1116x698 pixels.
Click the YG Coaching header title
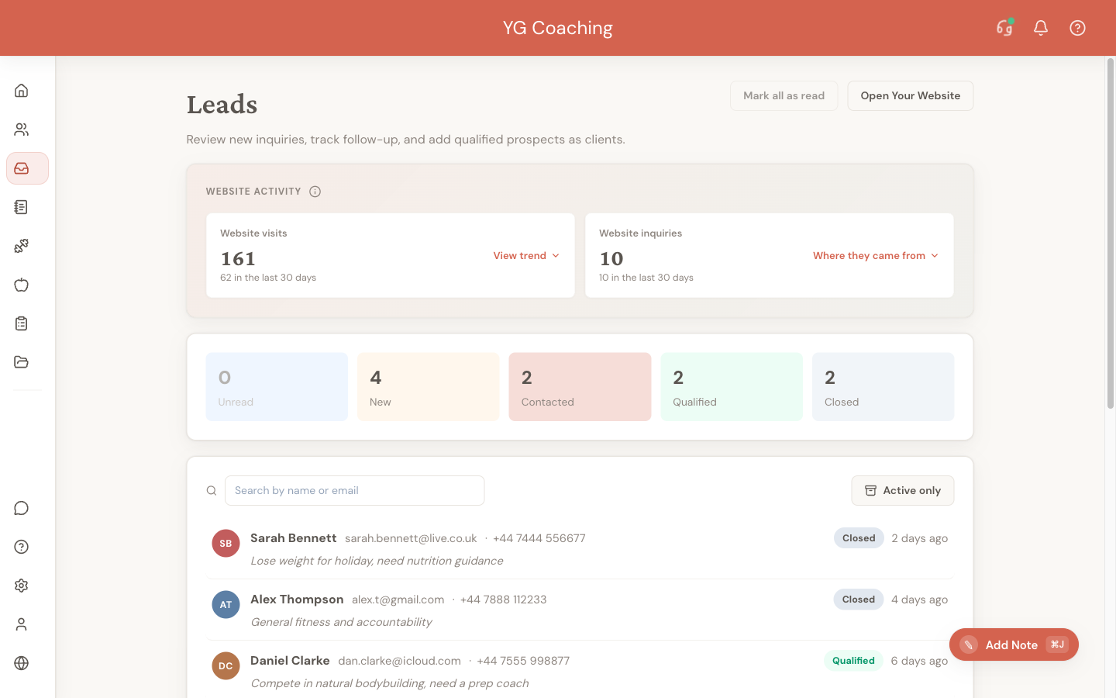point(558,28)
